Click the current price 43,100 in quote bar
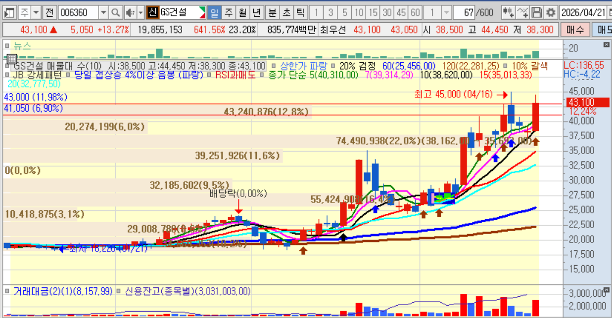Image resolution: width=612 pixels, height=318 pixels. tap(33, 30)
